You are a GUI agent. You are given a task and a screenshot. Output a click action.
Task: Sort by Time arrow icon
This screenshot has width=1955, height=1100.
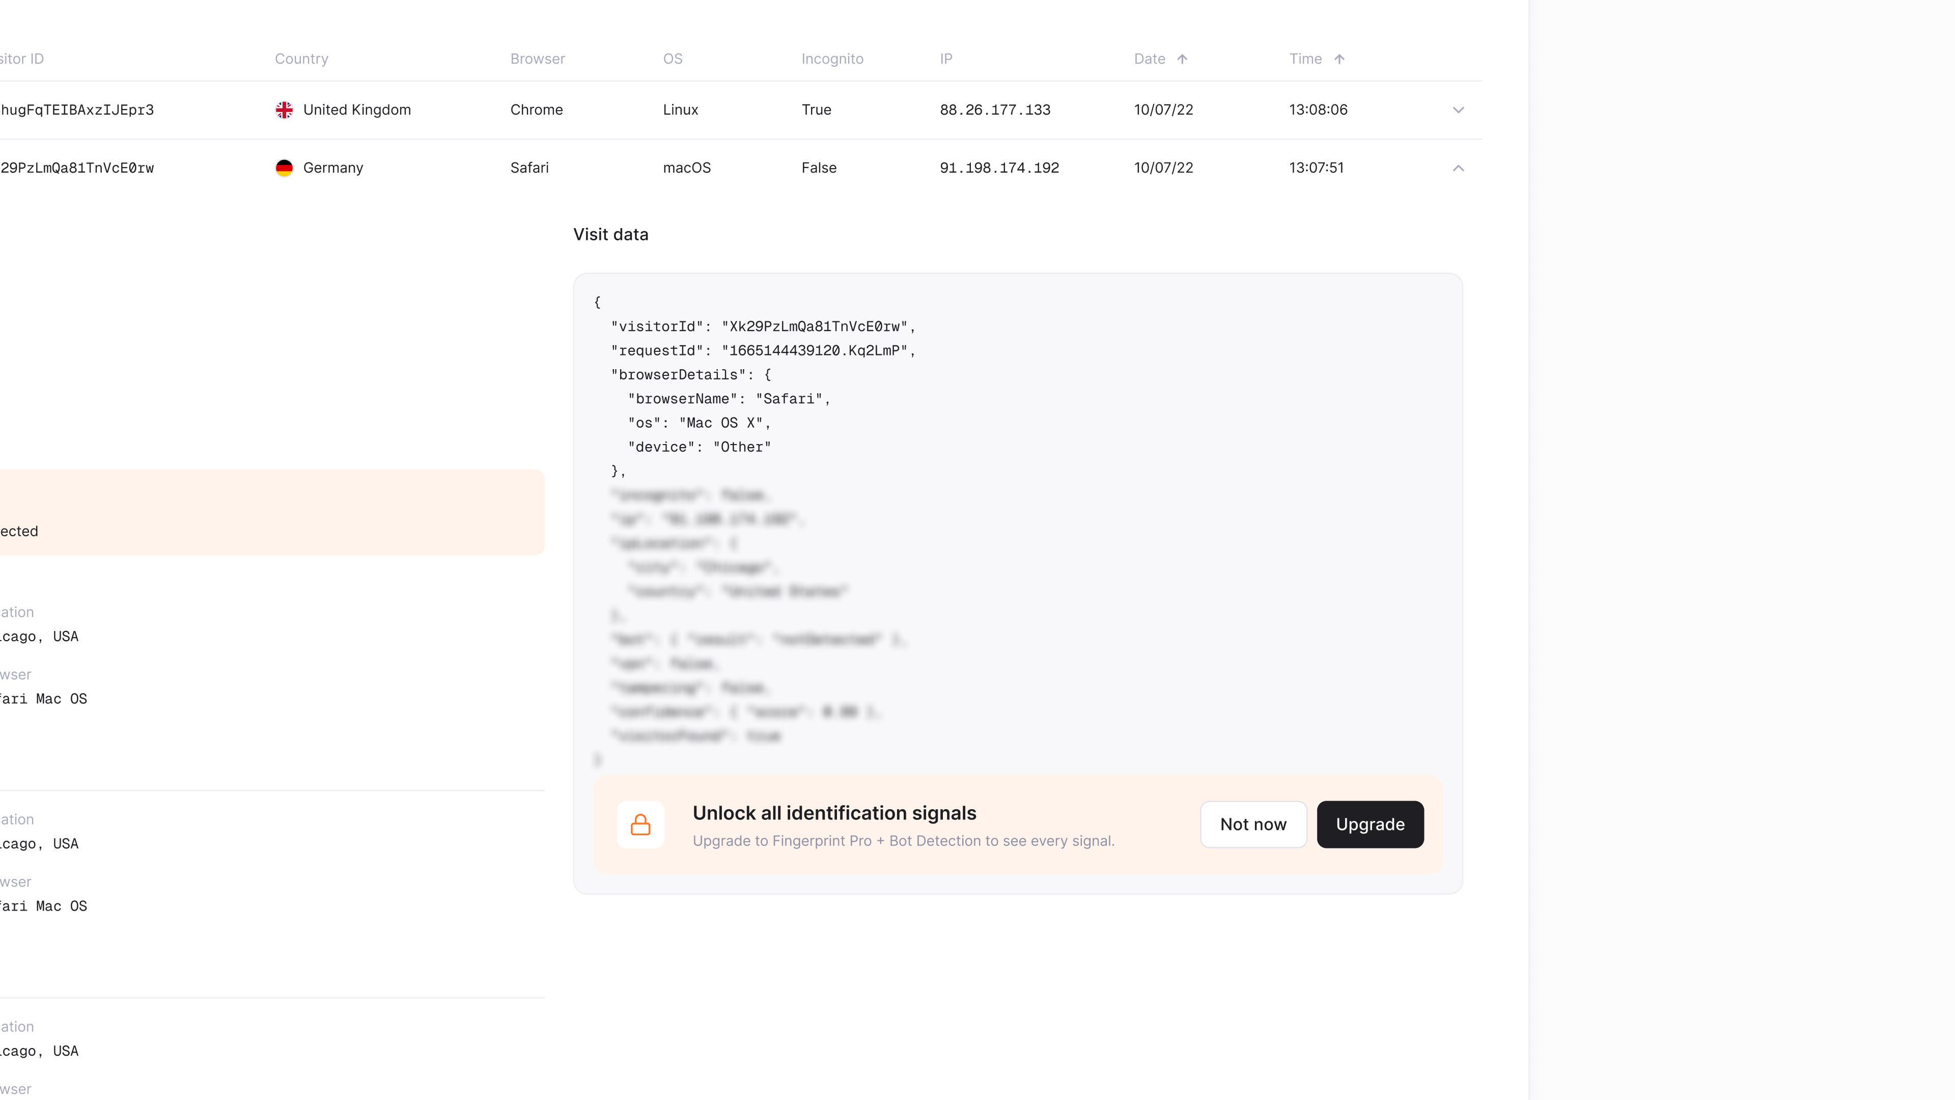coord(1339,59)
